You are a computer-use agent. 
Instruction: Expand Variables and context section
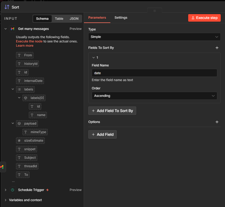point(6,200)
